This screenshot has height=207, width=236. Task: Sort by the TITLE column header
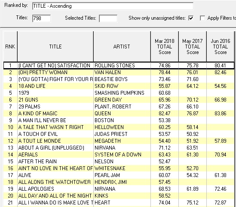coord(55,47)
